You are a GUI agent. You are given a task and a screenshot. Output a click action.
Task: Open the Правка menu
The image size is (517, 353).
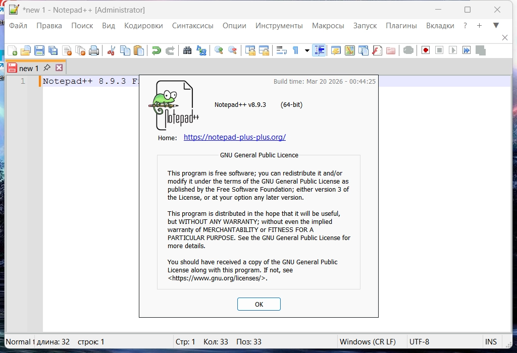point(49,26)
